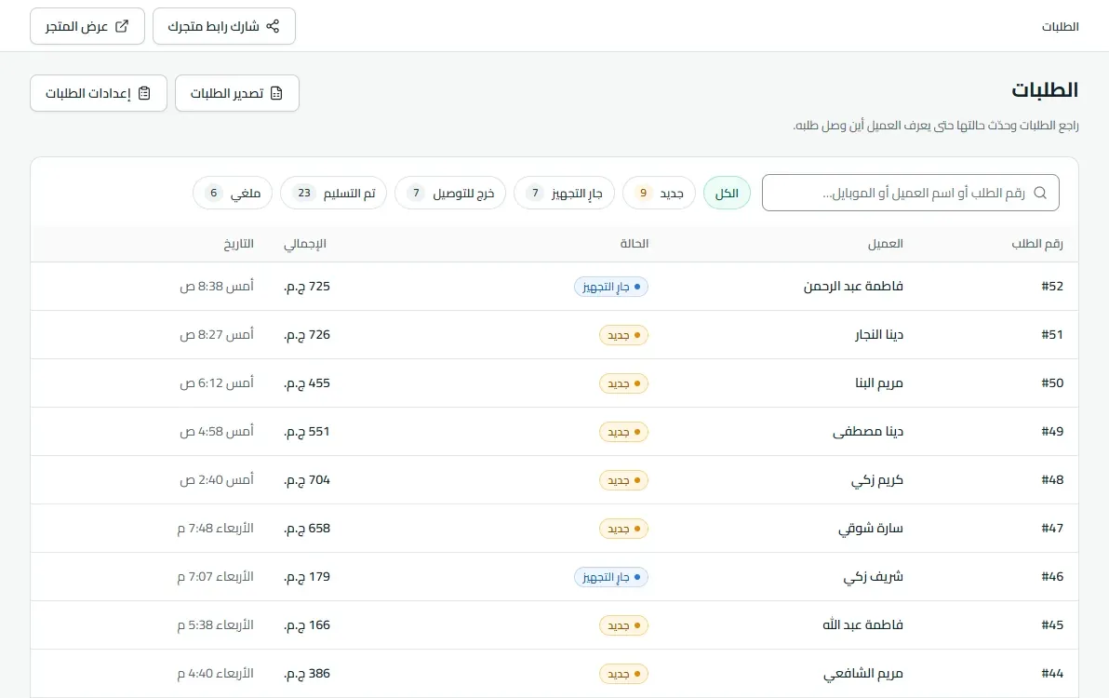
Task: Click the التاريخ column header
Action: pyautogui.click(x=238, y=244)
